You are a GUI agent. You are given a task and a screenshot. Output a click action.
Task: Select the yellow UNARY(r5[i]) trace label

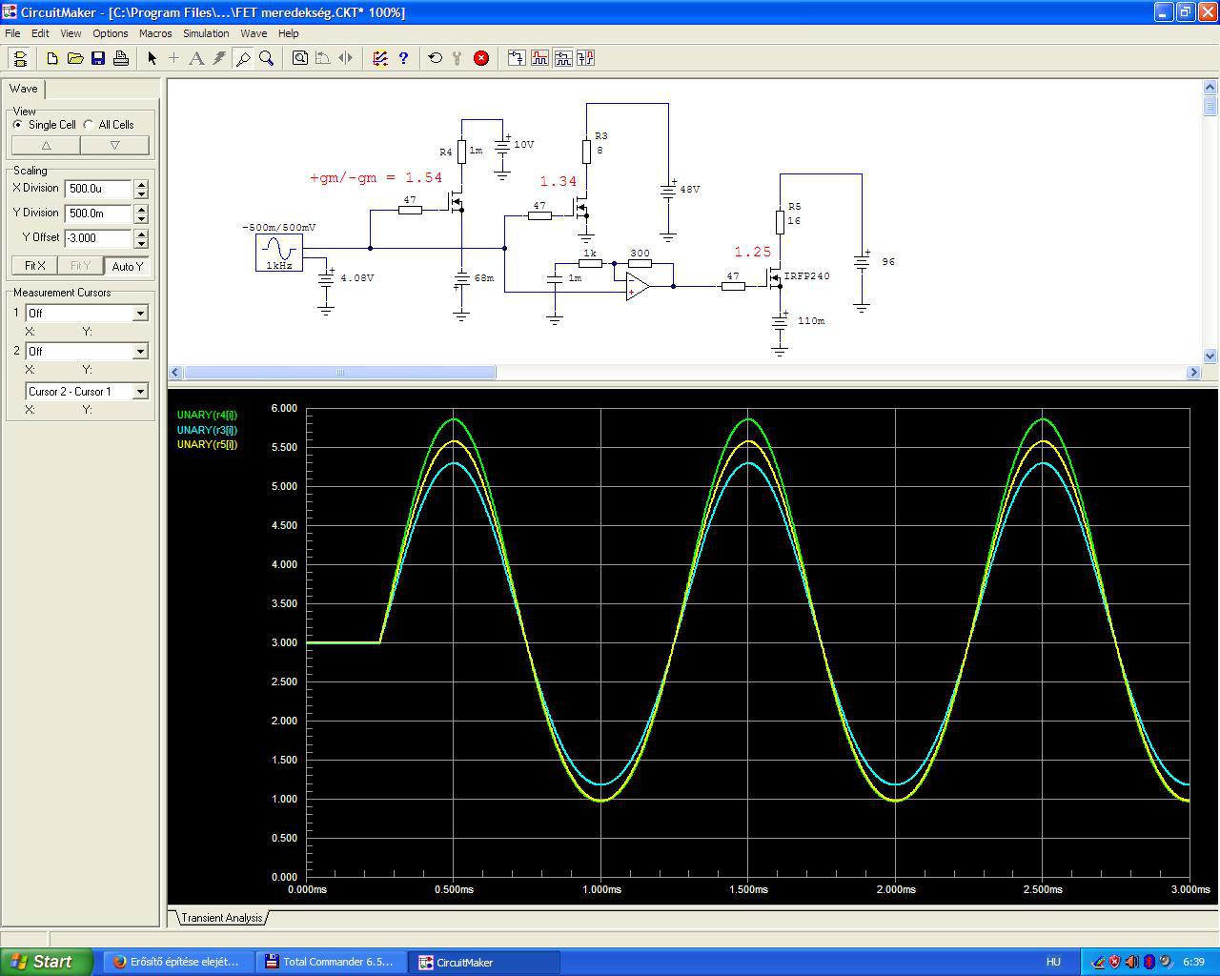207,444
